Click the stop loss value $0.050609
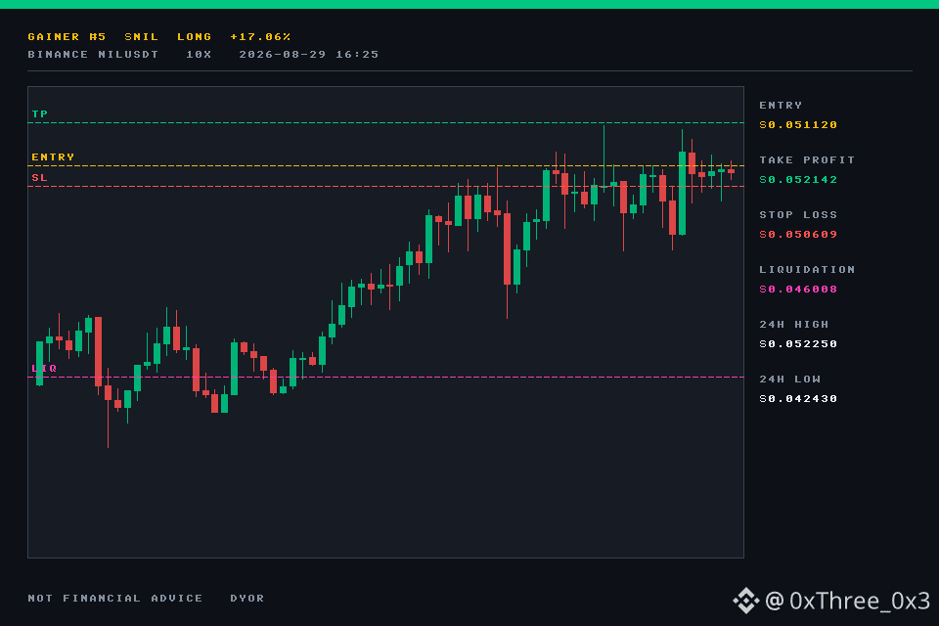Image resolution: width=939 pixels, height=626 pixels. [798, 234]
